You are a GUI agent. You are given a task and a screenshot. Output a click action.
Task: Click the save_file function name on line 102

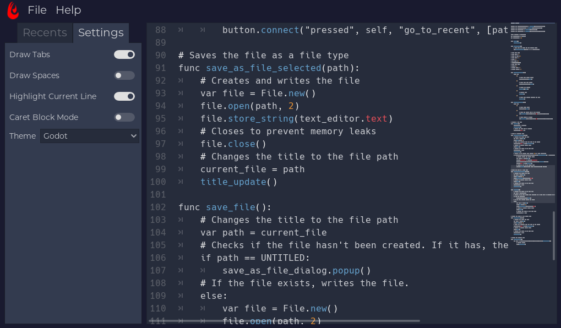pos(231,207)
